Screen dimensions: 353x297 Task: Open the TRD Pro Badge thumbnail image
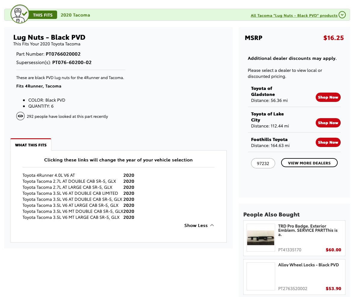click(x=261, y=237)
